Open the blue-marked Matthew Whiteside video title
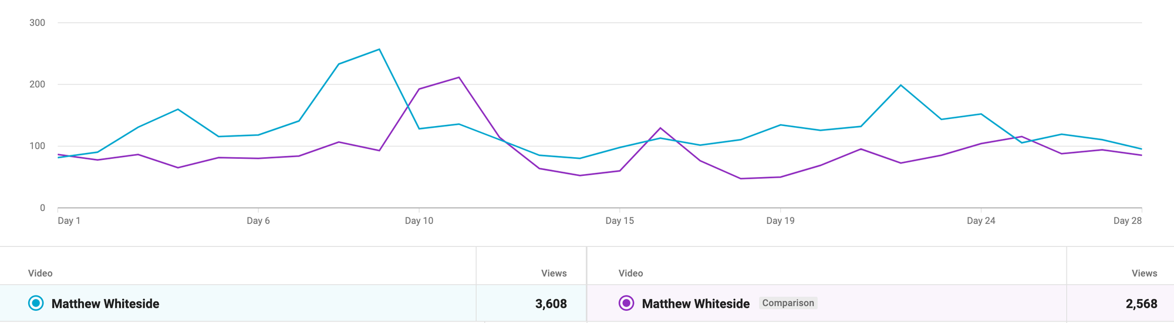 click(105, 304)
